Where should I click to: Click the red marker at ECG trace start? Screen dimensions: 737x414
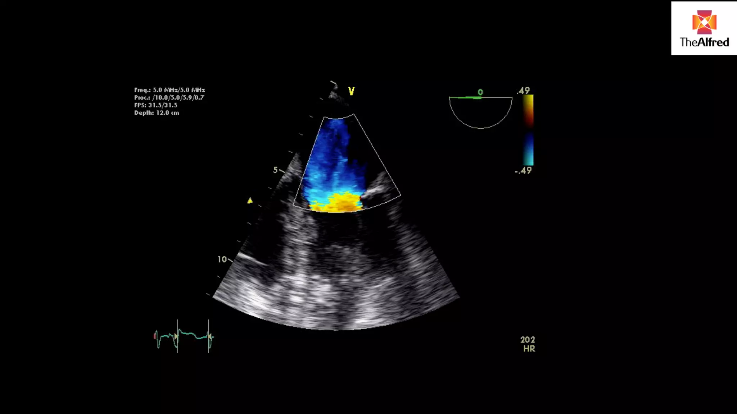click(x=155, y=336)
